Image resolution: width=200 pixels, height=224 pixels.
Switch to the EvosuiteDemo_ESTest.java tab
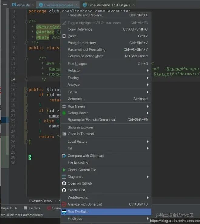point(109,5)
